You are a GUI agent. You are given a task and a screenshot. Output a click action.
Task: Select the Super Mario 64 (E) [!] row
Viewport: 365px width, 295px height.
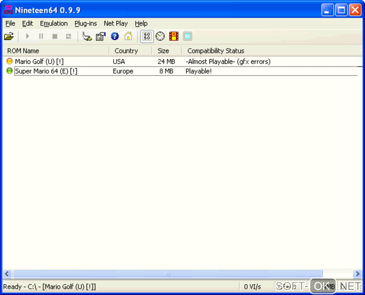coord(182,71)
